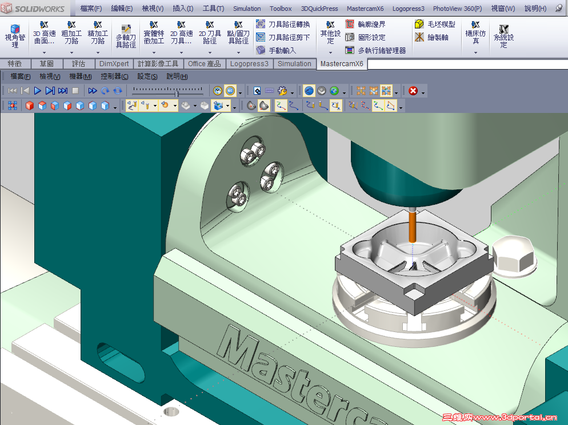Image resolution: width=568 pixels, height=425 pixels.
Task: Open 多執行緒管理器 multi-thread manager
Action: (375, 50)
